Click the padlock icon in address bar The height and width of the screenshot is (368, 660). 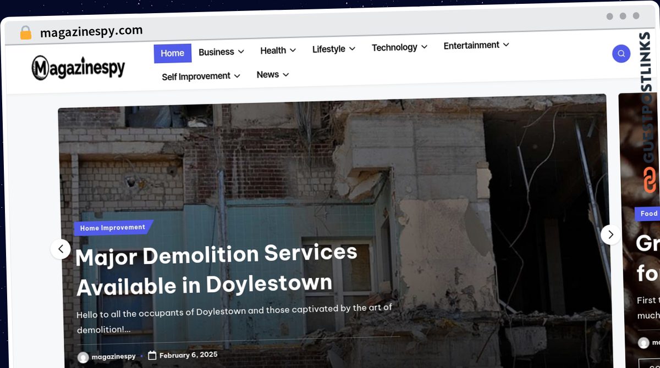pos(25,33)
